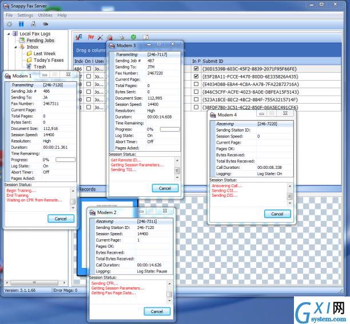Select Today's Faxes folder label
The image size is (350, 324).
49,60
